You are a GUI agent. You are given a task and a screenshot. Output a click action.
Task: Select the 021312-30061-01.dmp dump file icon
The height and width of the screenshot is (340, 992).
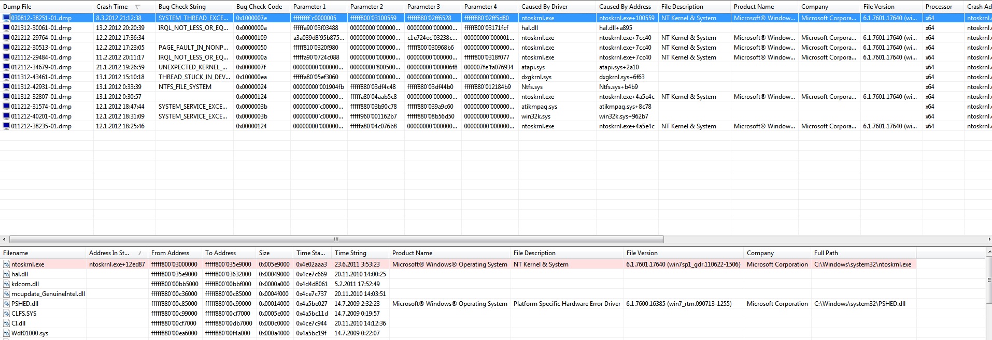6,28
